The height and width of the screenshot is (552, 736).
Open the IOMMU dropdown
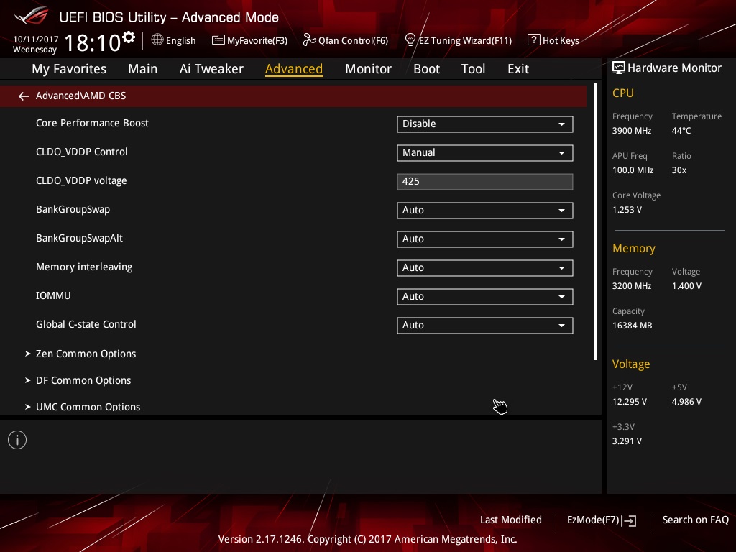pyautogui.click(x=485, y=297)
